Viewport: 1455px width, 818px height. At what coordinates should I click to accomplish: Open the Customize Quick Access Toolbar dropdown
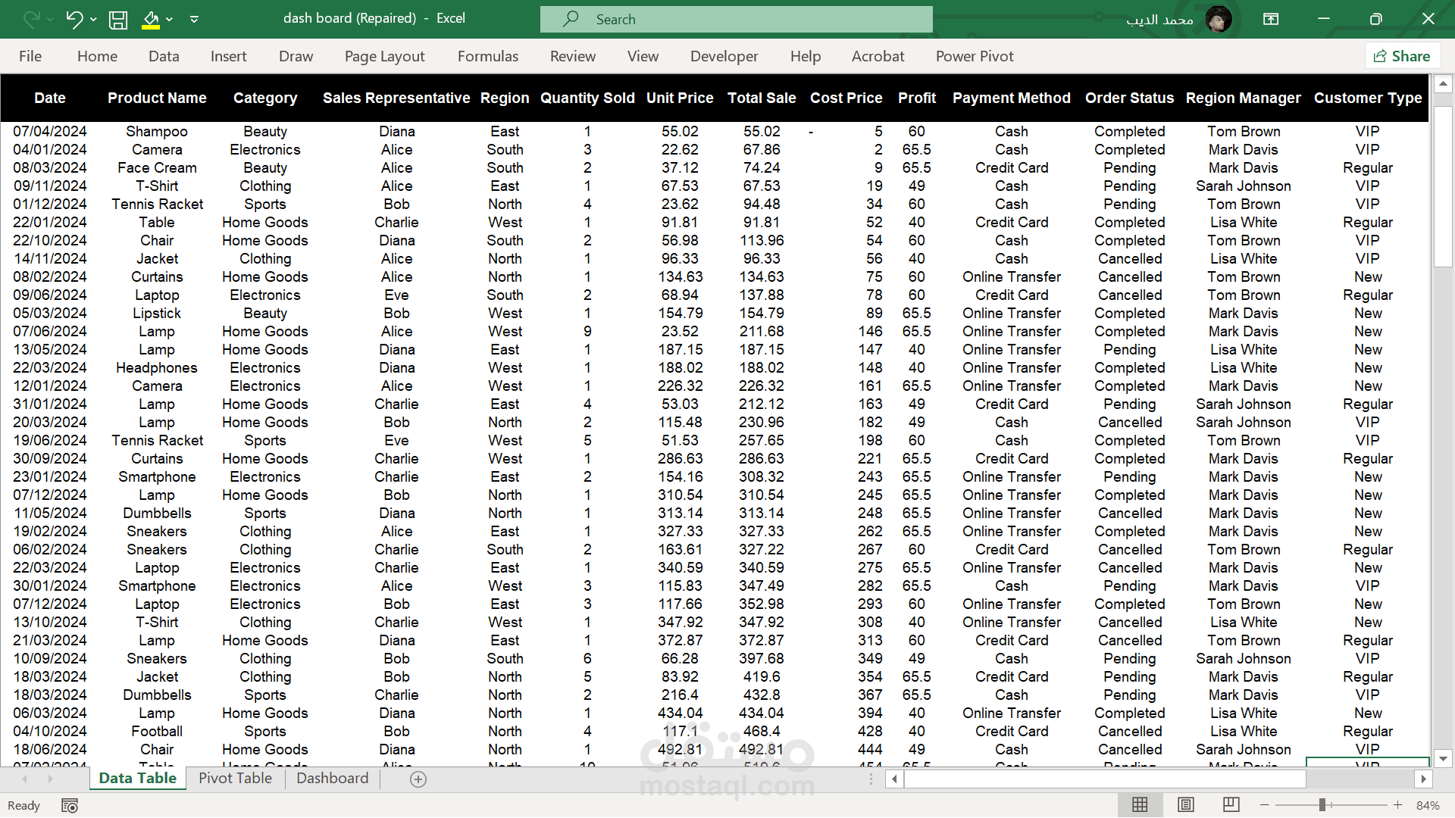pos(194,19)
